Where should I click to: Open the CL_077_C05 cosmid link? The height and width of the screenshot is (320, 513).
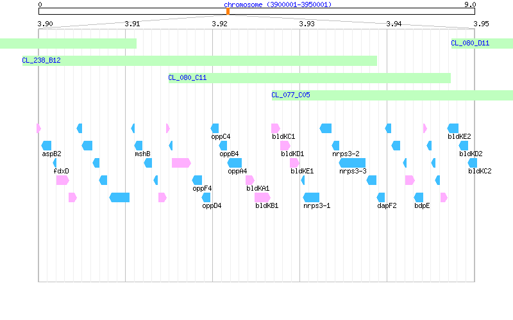tap(291, 95)
